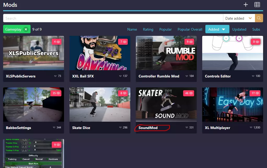Viewport: 267px width, 168px height.
Task: Click the heart icon with 100 on Controls Editor
Action: tap(253, 76)
